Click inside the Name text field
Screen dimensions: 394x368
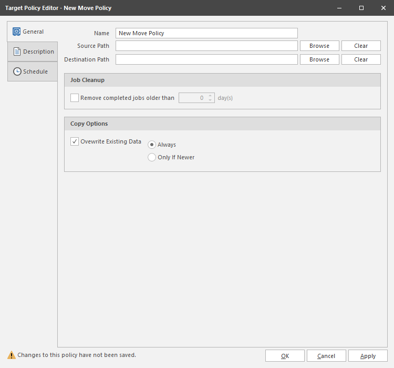point(206,33)
